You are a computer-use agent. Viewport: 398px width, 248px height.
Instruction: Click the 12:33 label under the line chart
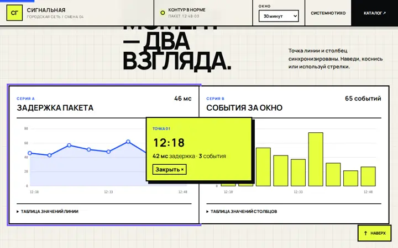(108, 192)
